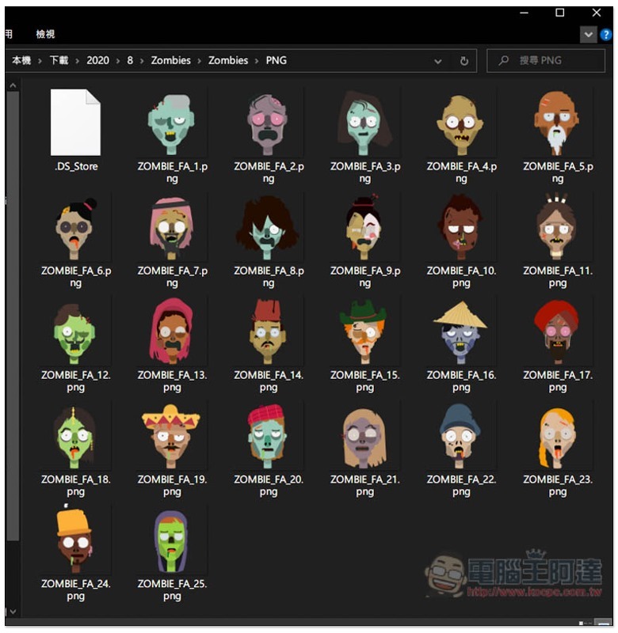Jump to 本機 in the address path
The image size is (618, 633).
[x=21, y=60]
